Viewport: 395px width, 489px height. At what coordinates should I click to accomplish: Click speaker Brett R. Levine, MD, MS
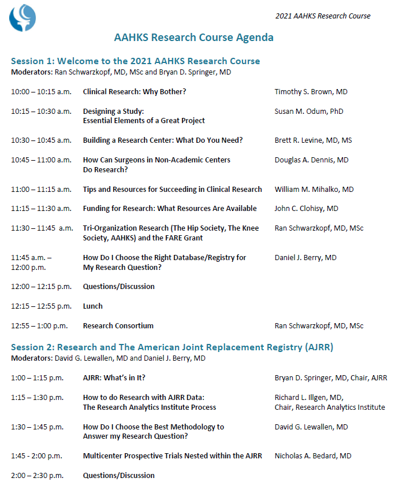tap(313, 140)
